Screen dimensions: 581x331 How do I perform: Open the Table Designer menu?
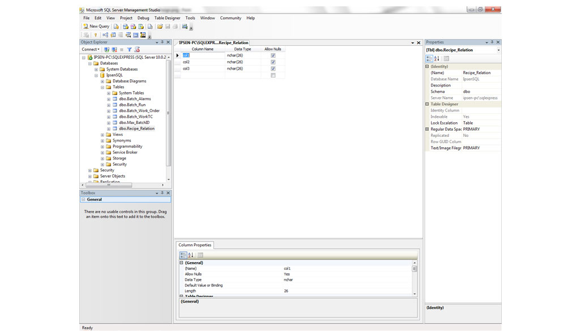pyautogui.click(x=167, y=18)
